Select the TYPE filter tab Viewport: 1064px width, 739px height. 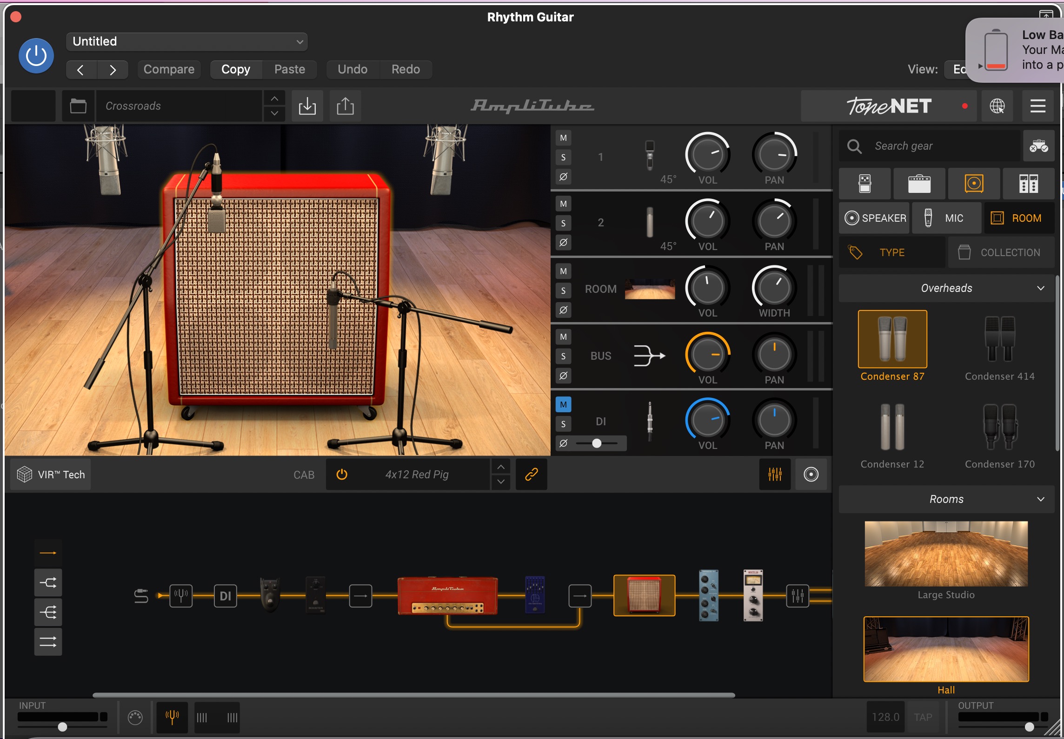pyautogui.click(x=892, y=252)
